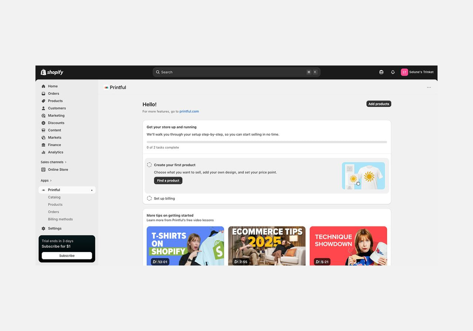Click the '0 of 2 tasks complete' text
This screenshot has width=473, height=331.
pyautogui.click(x=163, y=147)
